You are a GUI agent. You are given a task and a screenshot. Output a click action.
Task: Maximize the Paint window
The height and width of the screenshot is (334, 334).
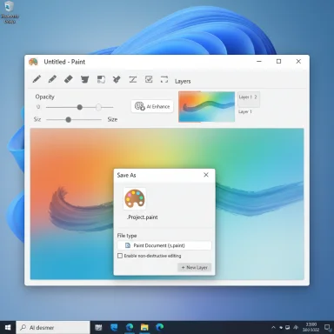point(278,62)
